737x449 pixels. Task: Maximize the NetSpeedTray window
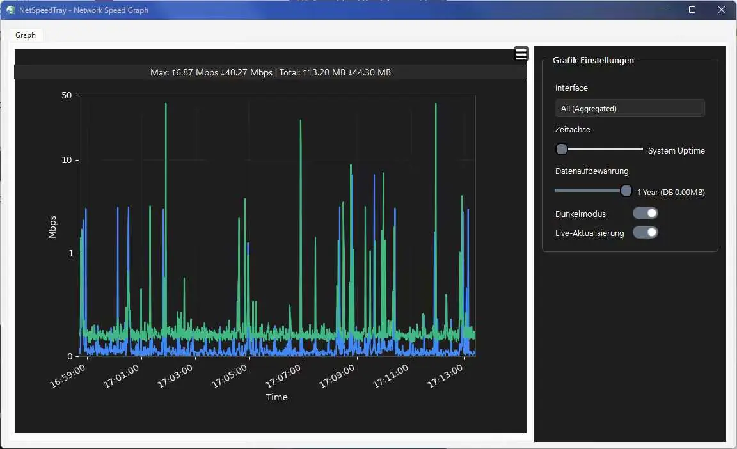coord(692,10)
